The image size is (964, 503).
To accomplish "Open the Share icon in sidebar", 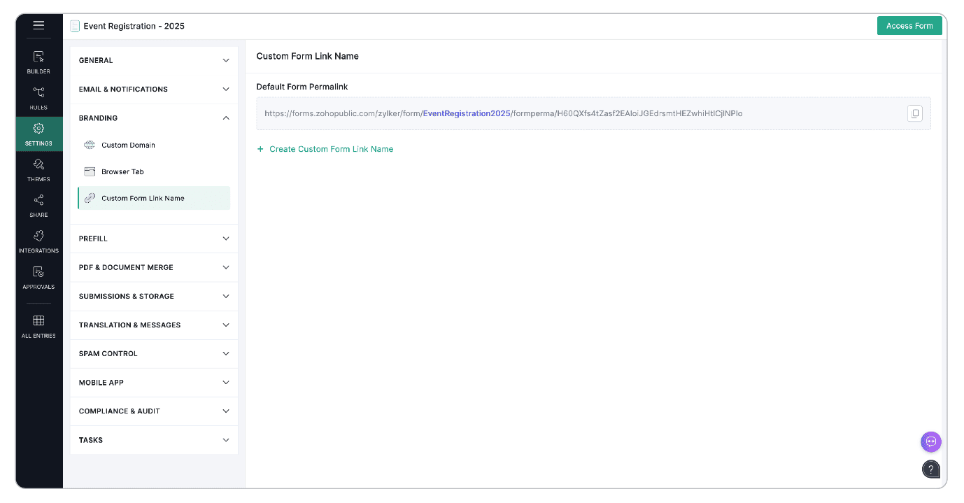I will [x=38, y=200].
